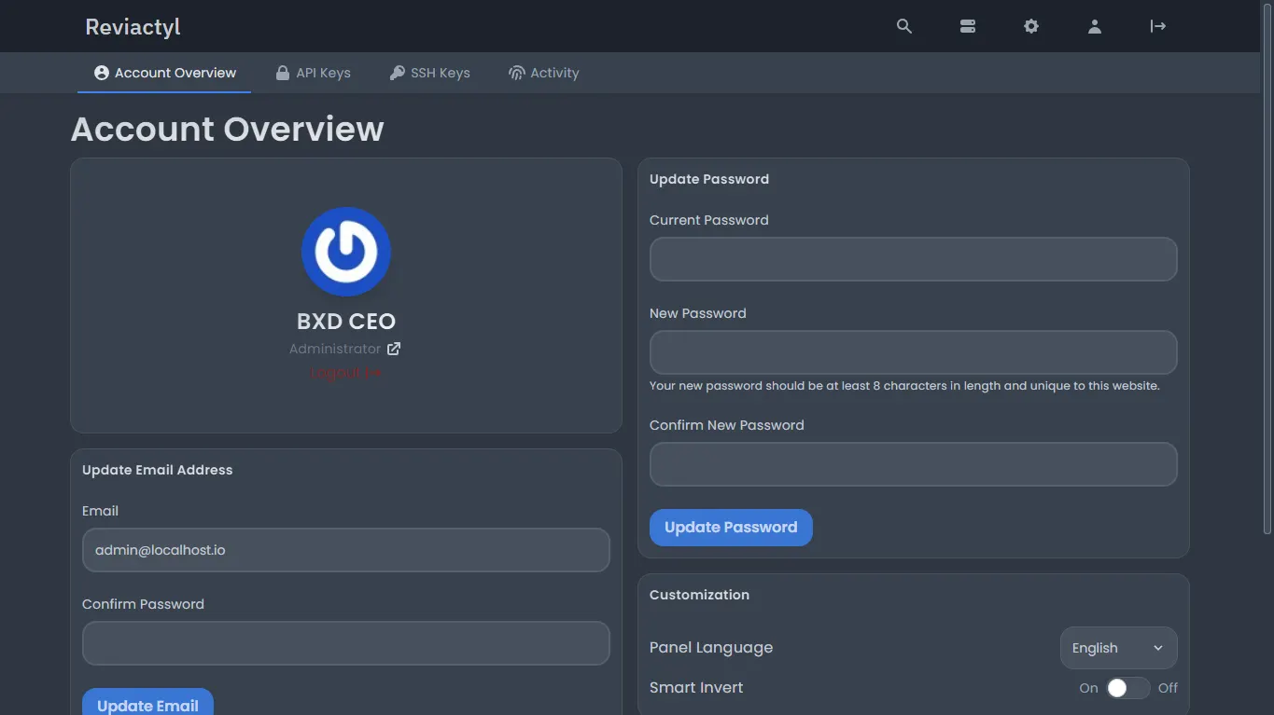Click the external link icon beside Administrator
1274x715 pixels.
394,349
